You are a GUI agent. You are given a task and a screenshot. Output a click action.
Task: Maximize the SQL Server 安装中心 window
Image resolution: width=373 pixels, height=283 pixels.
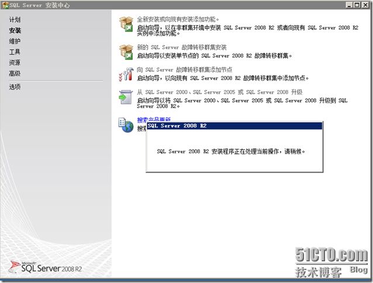coord(357,5)
